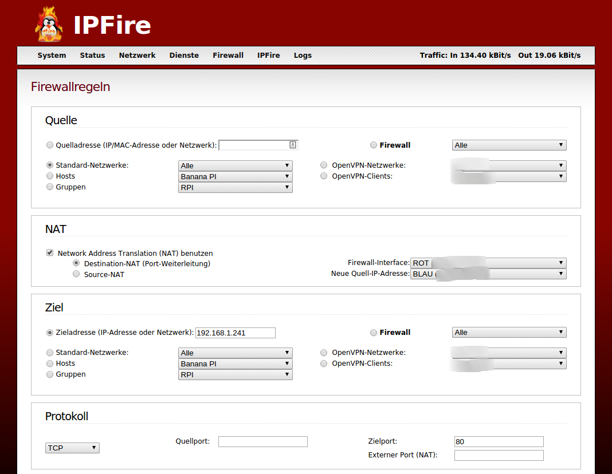Select Zieladresse radio in Ziel
The image size is (612, 474).
50,333
